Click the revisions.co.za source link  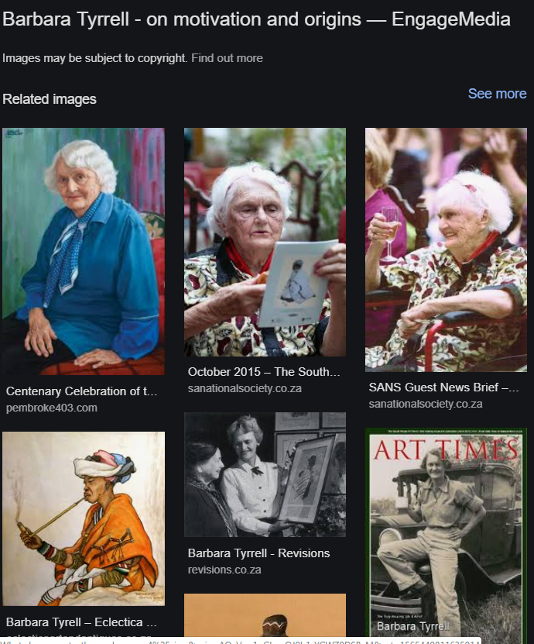(224, 570)
